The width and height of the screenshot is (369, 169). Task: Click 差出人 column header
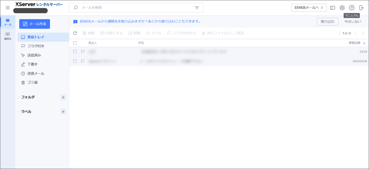[93, 43]
